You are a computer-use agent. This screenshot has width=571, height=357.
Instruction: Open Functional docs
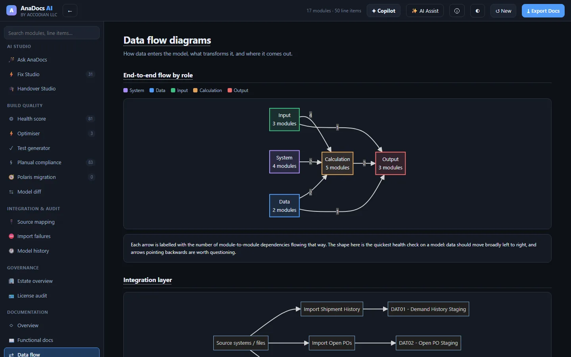(x=52, y=340)
